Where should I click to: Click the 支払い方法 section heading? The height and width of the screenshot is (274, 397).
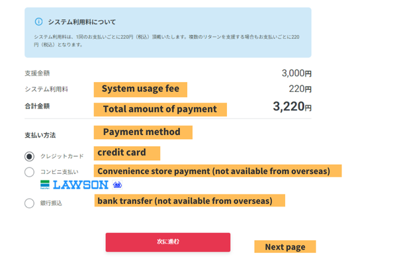tap(40, 135)
